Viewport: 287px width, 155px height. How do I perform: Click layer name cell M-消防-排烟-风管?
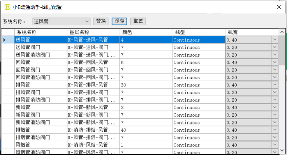[x=93, y=130]
